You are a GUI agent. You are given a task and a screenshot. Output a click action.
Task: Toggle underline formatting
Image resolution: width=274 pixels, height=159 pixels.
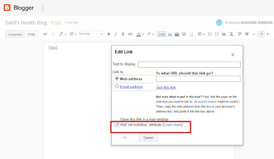pos(123,34)
